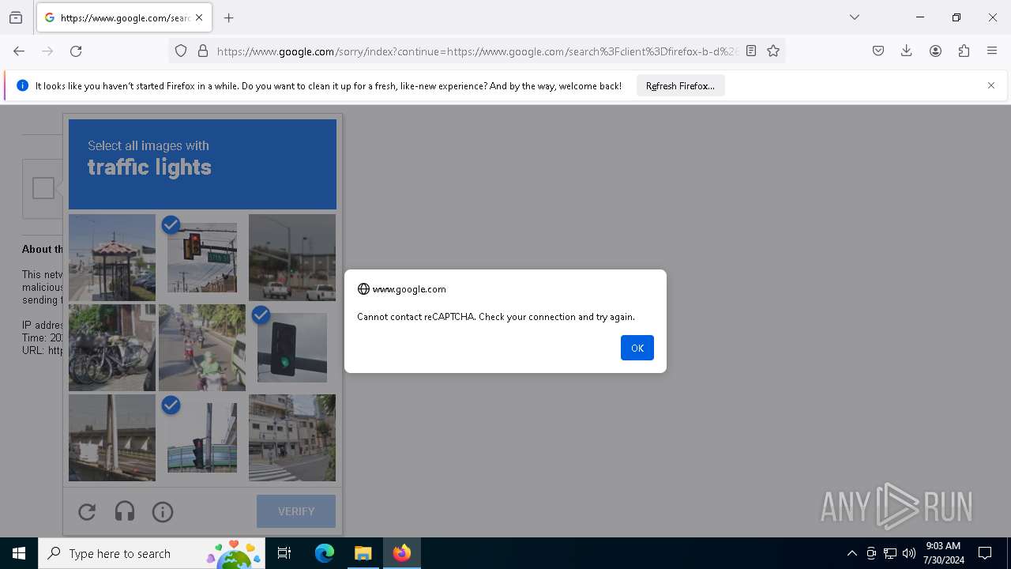Toggle reader view icon
This screenshot has height=569, width=1011.
[751, 51]
